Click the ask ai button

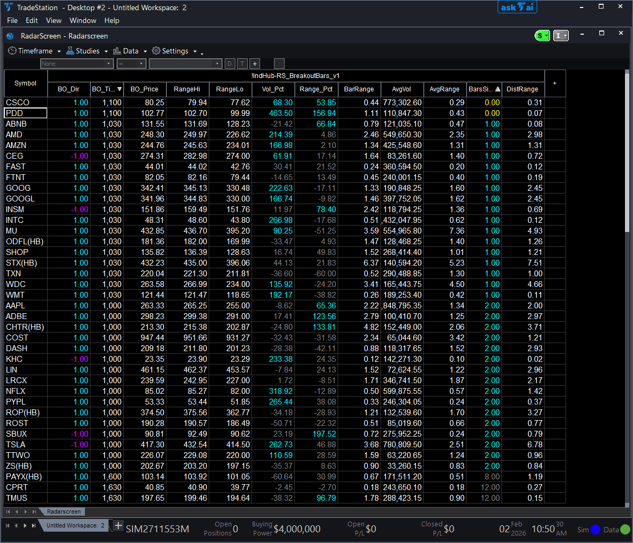tap(517, 7)
